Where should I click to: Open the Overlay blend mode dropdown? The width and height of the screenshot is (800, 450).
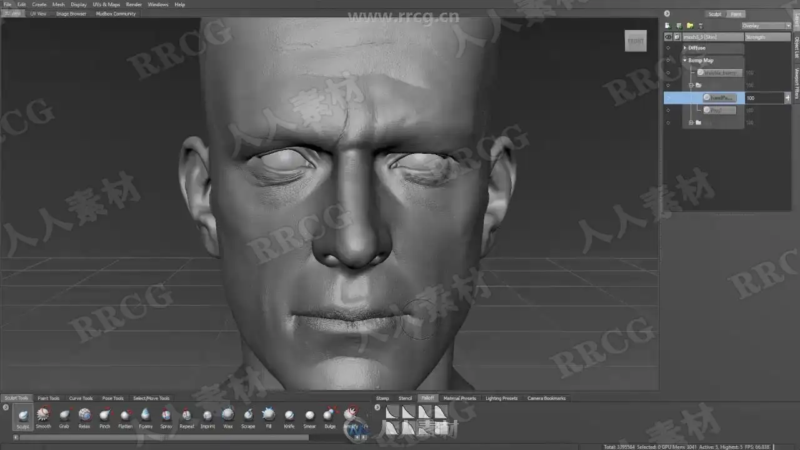tap(766, 26)
